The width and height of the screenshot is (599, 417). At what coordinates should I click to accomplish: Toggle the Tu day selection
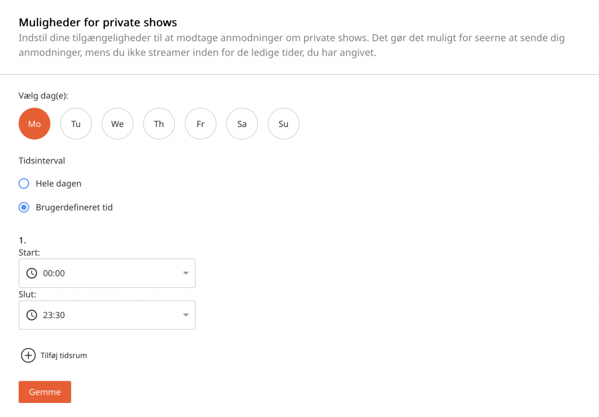(76, 124)
